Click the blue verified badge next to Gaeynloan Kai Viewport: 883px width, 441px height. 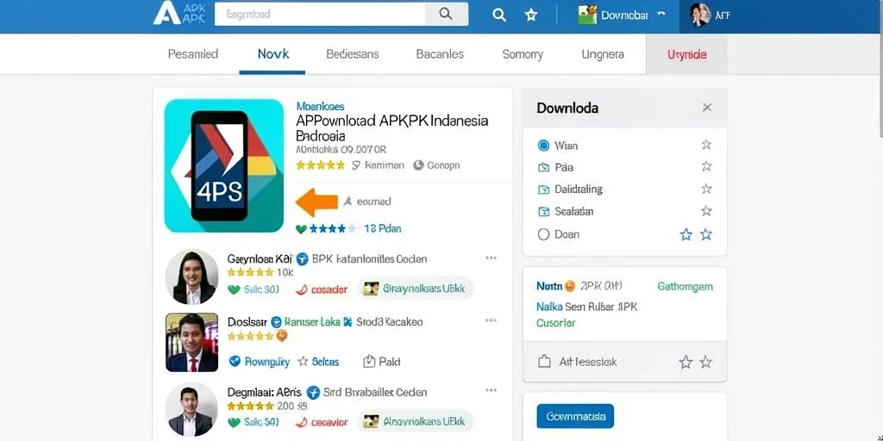pyautogui.click(x=303, y=258)
